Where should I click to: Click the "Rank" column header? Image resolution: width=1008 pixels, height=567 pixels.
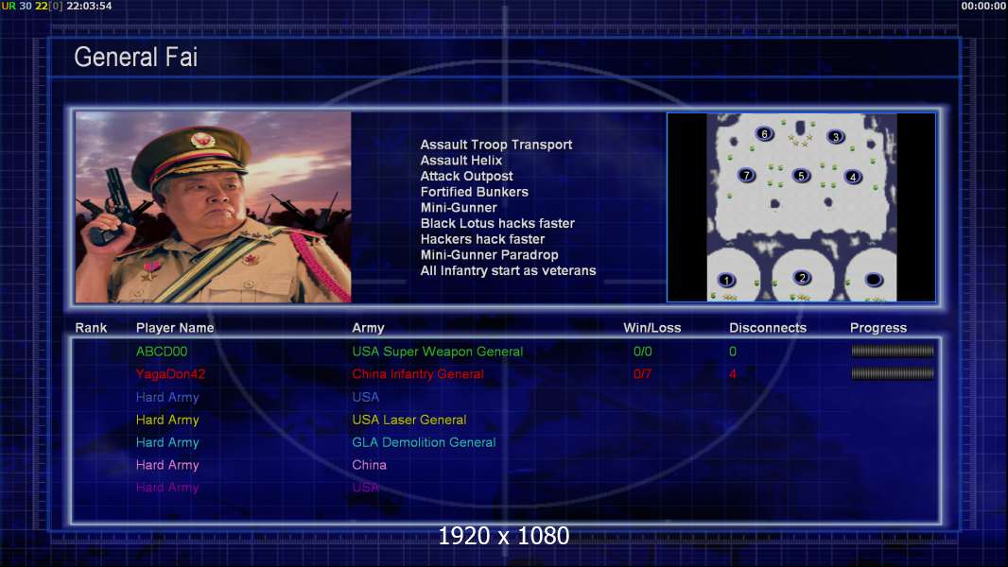pyautogui.click(x=91, y=328)
